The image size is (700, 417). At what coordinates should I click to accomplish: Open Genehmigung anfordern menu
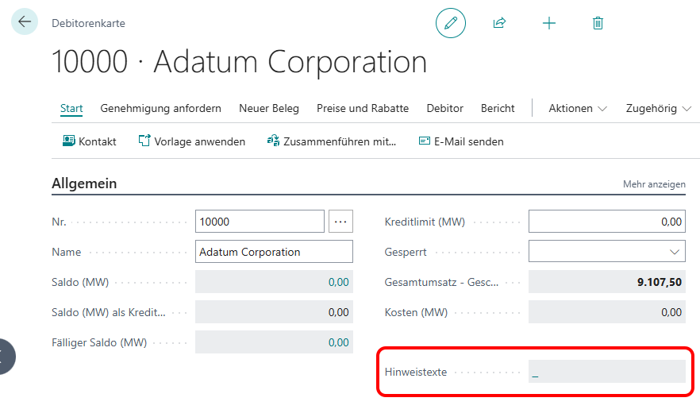point(160,108)
